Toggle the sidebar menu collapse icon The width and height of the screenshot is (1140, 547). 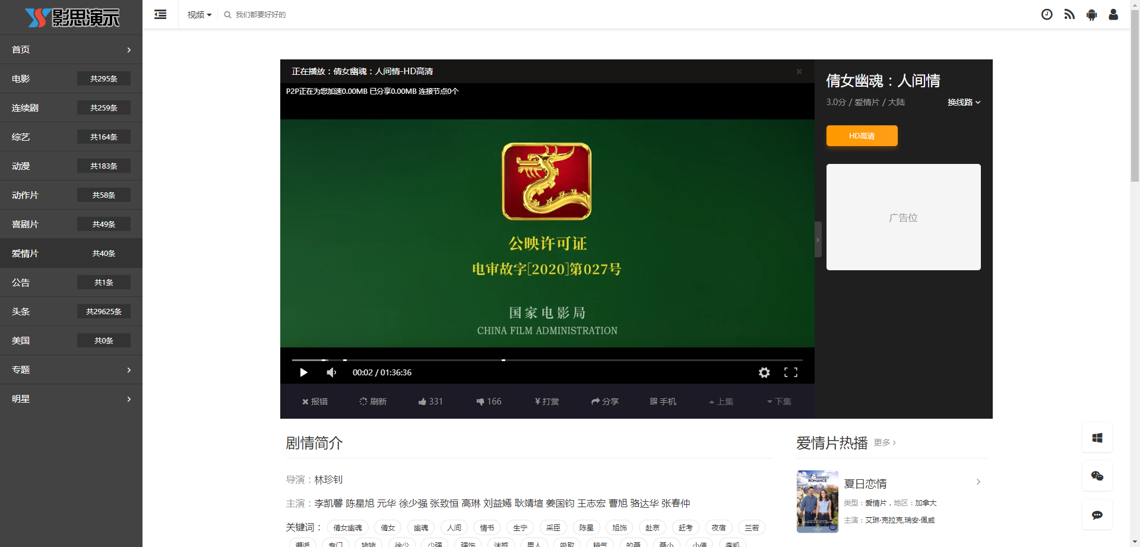(x=160, y=14)
